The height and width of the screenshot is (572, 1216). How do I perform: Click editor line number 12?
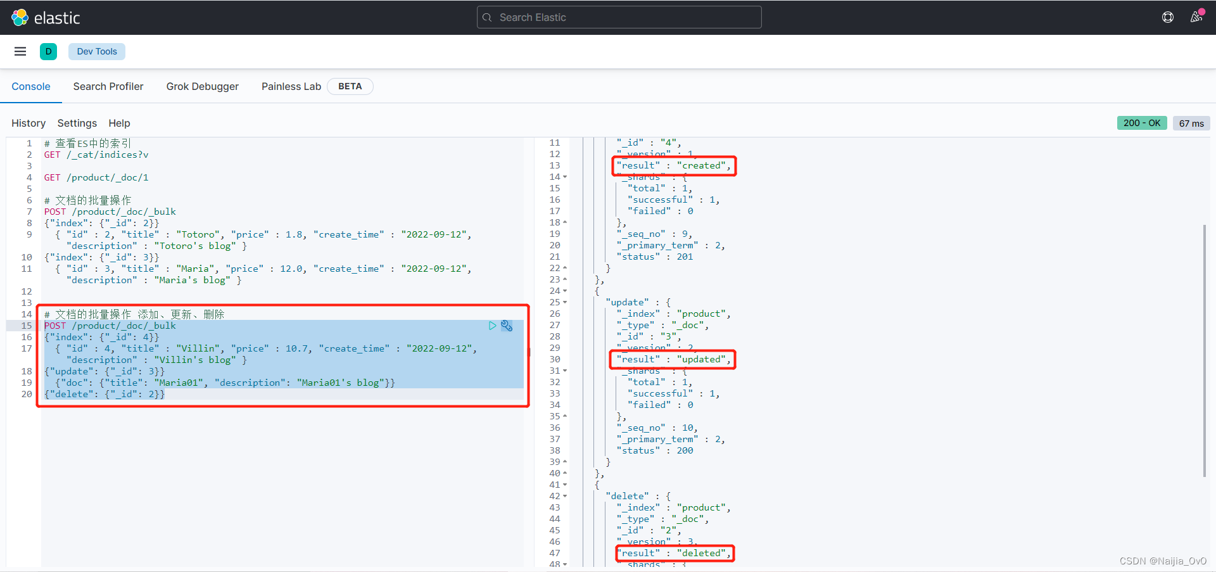coord(27,291)
